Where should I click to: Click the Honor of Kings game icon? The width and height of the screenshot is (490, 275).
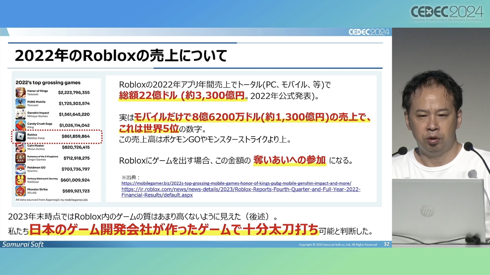(20, 93)
